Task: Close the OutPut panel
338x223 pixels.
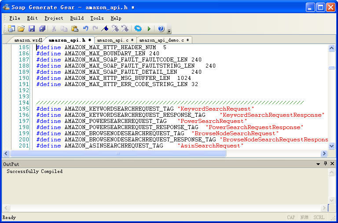Action: click(332, 164)
